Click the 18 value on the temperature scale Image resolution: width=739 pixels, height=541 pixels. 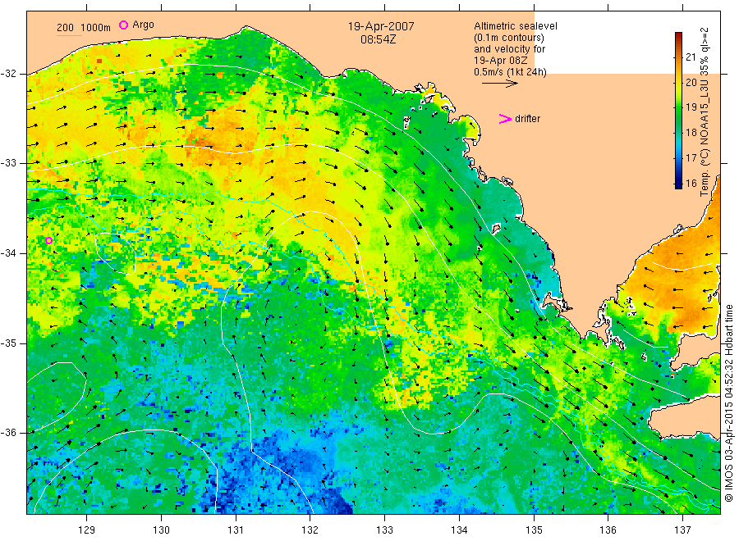(691, 133)
